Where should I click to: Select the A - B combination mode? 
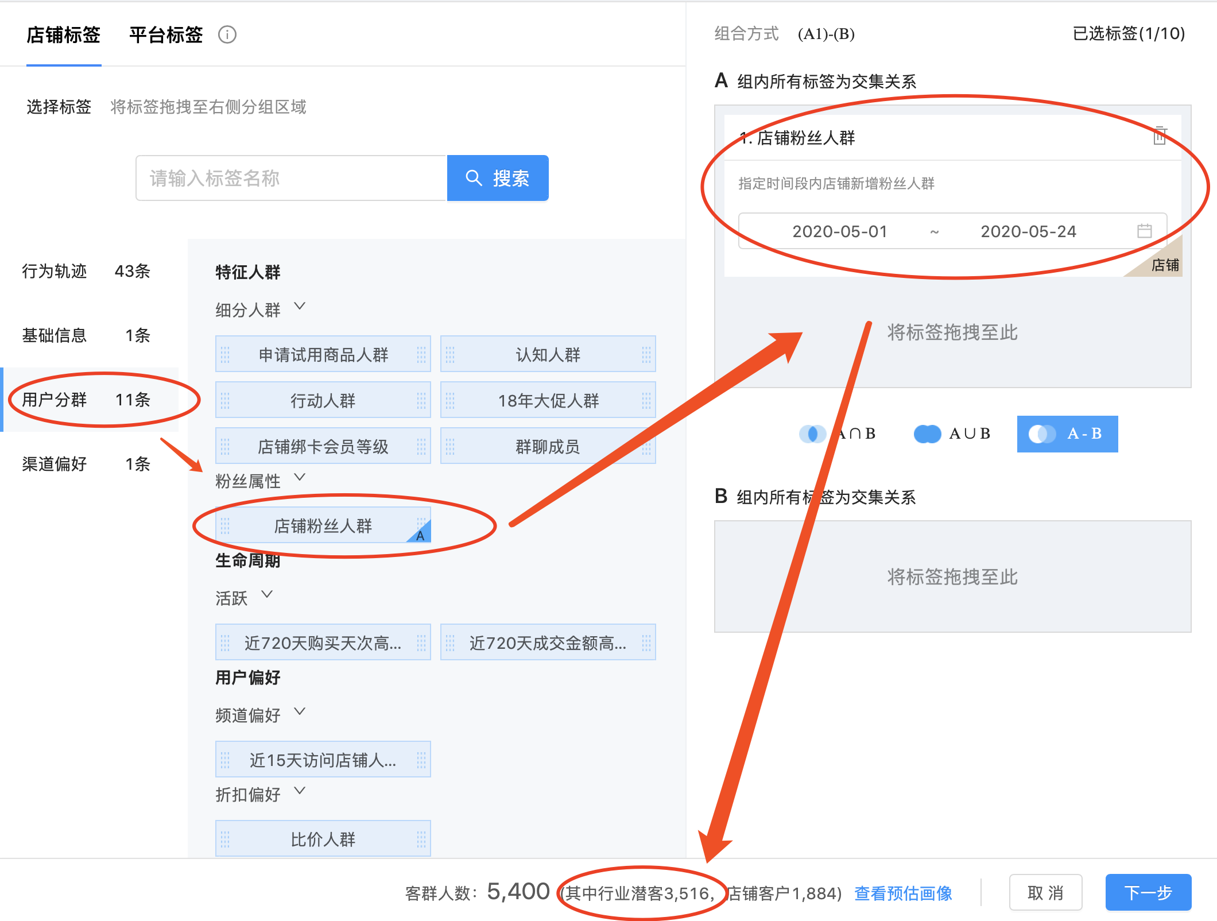[1067, 434]
